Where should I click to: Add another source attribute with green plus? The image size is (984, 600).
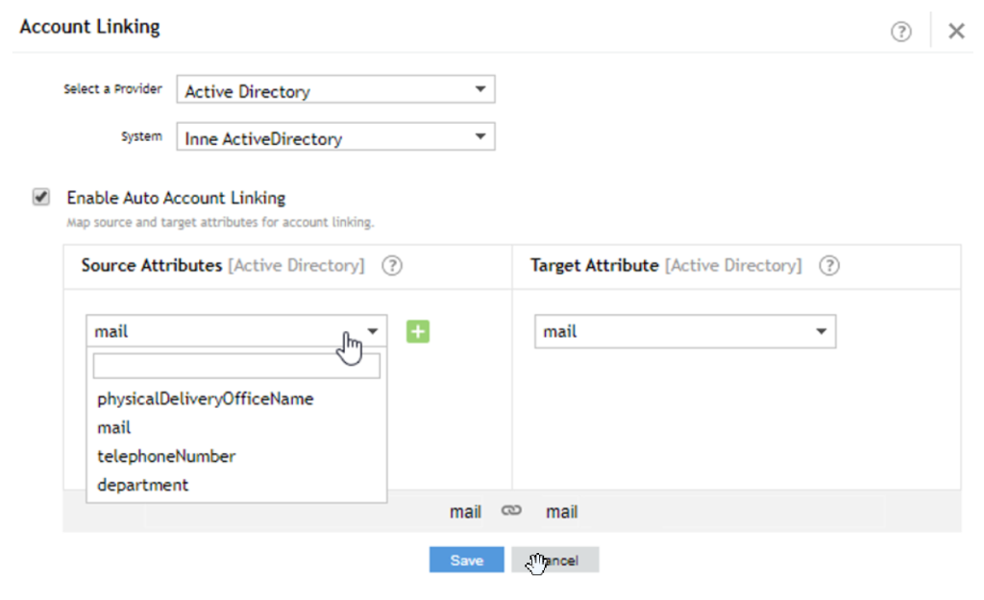pyautogui.click(x=418, y=332)
